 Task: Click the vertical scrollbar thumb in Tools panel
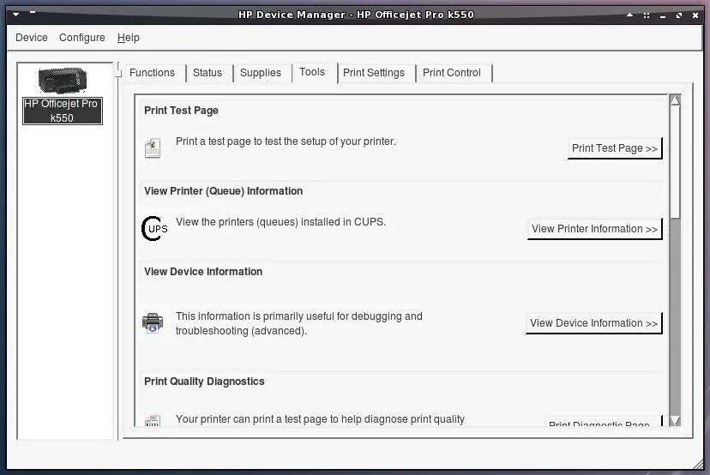675,162
